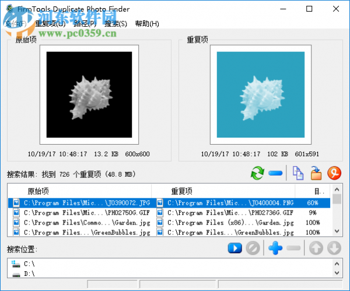The height and width of the screenshot is (291, 350).
Task: Click search locations scroll down arrow
Action: tap(337, 273)
